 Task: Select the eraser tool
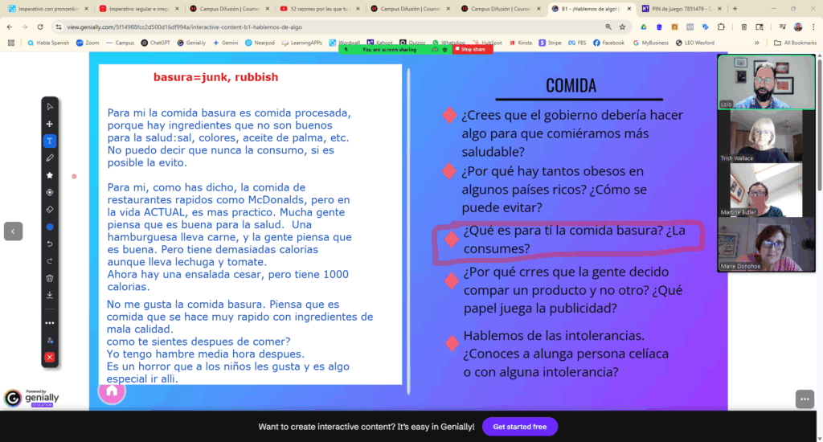[50, 210]
